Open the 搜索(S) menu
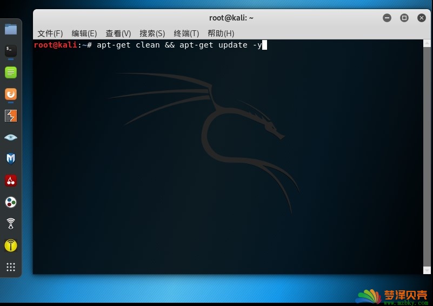 [x=152, y=34]
